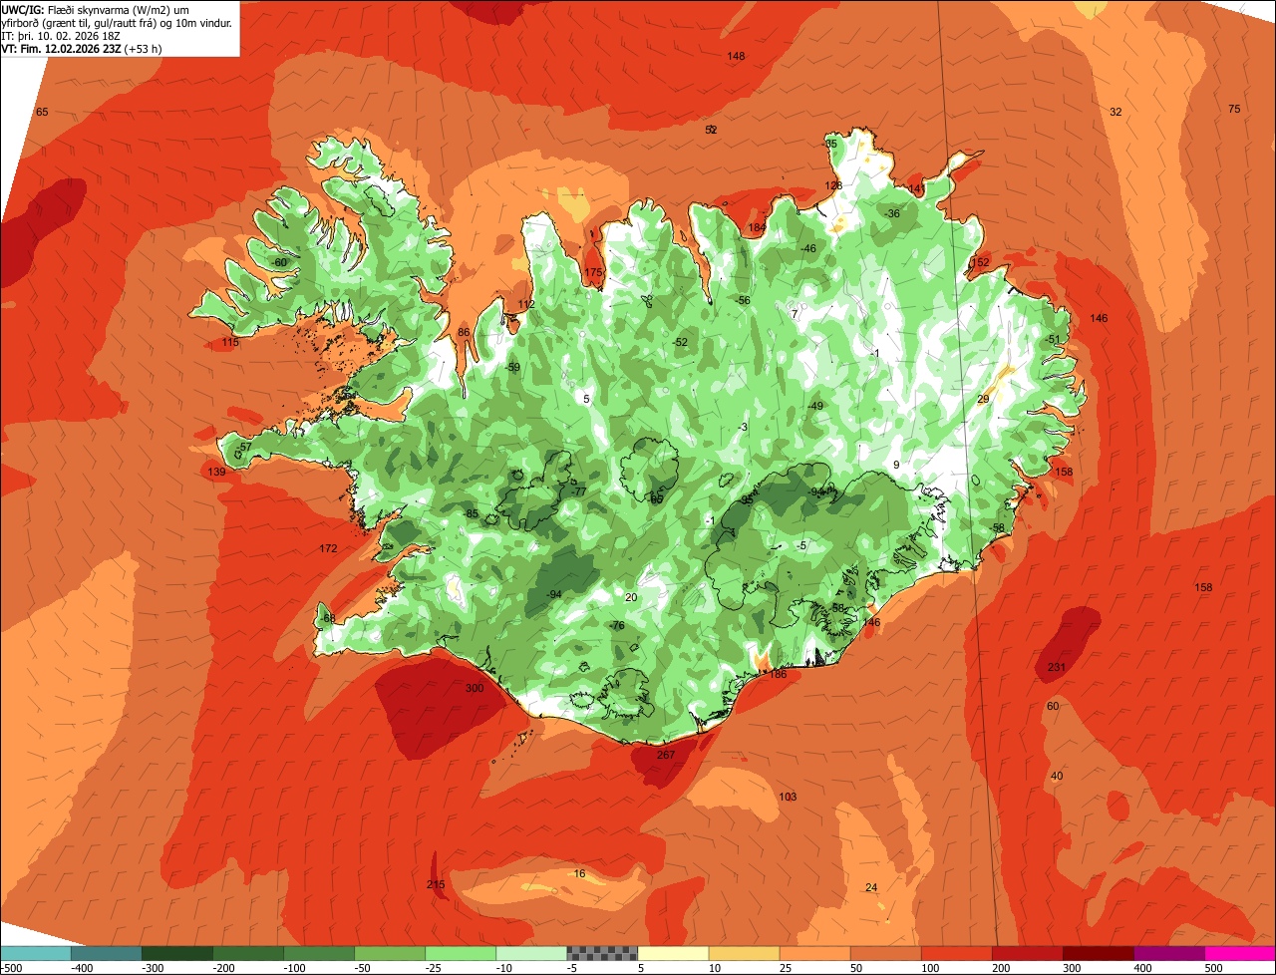Click the inland value -85
The image size is (1276, 975).
pos(472,514)
